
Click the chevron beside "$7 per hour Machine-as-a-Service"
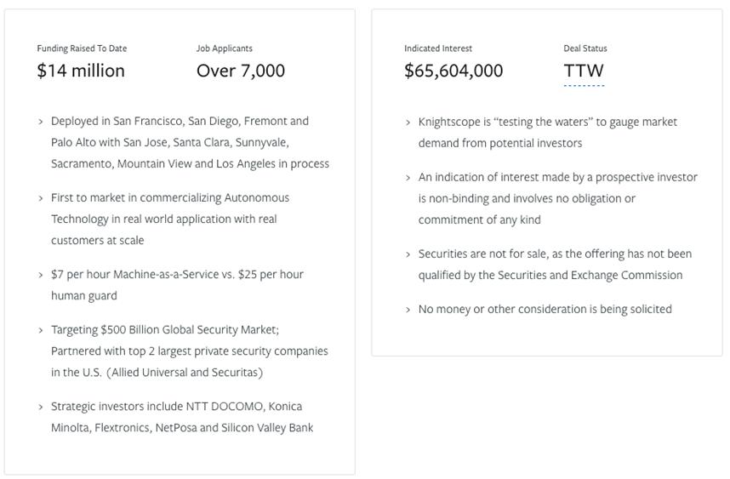[41, 275]
